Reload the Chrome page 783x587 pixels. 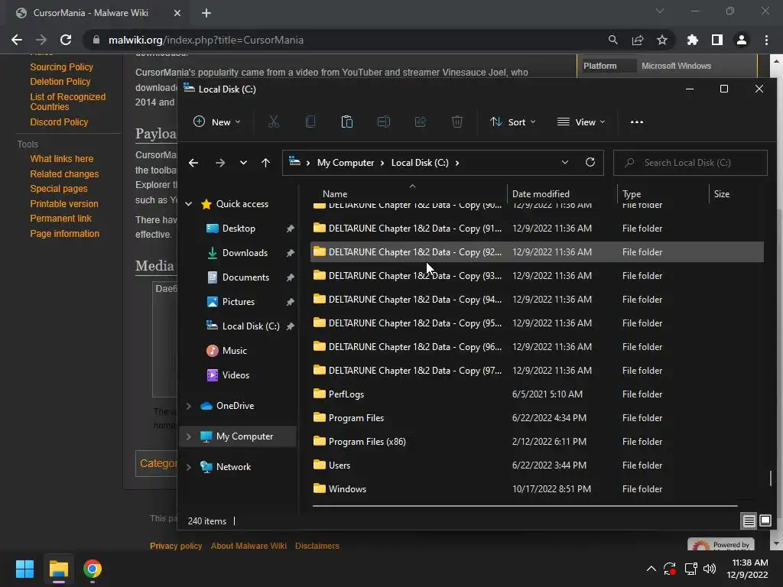66,40
